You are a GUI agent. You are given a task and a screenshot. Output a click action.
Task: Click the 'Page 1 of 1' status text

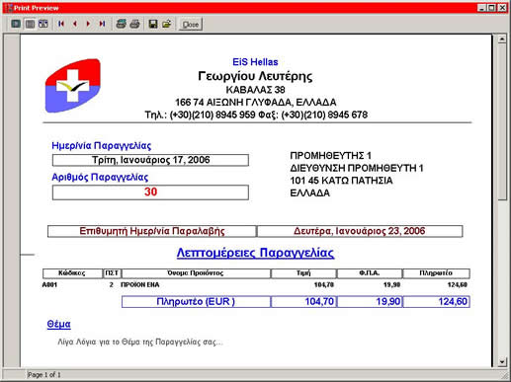click(x=44, y=375)
